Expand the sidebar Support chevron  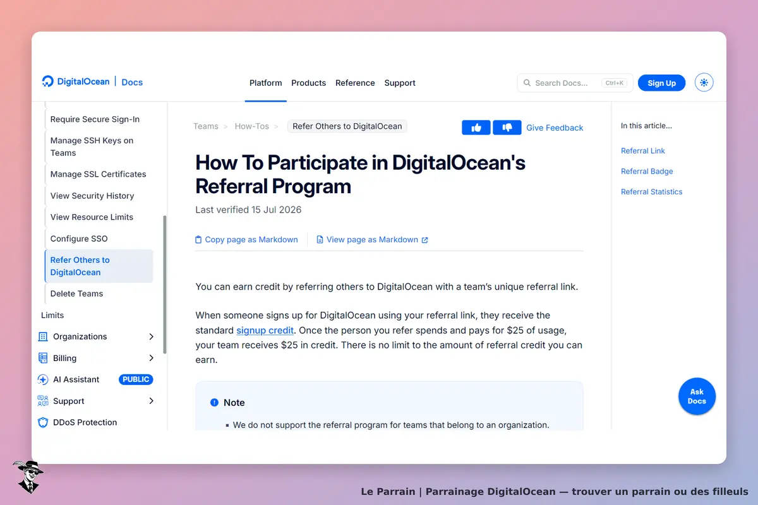tap(151, 401)
